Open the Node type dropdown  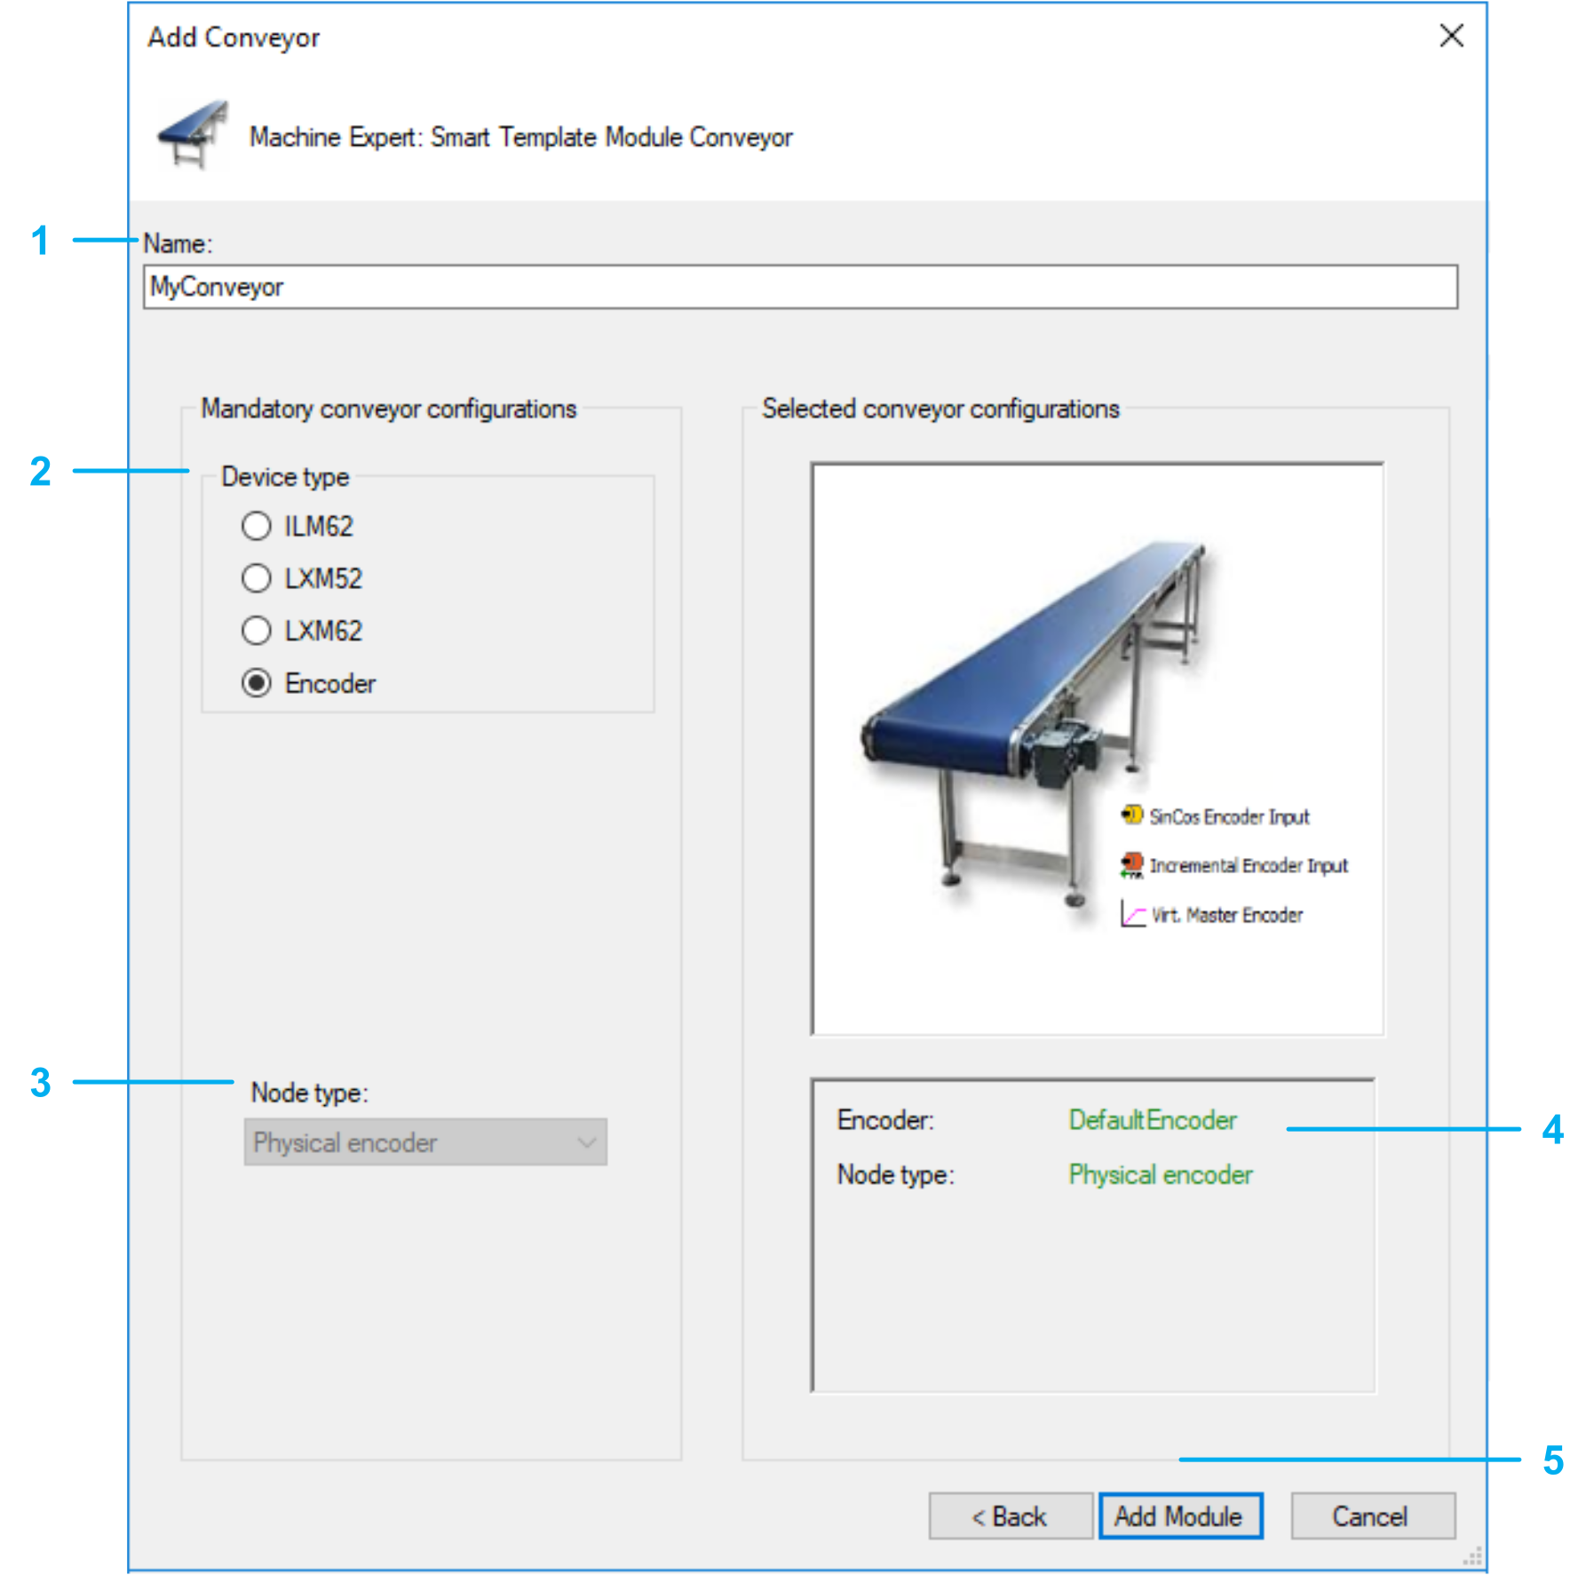(425, 1142)
